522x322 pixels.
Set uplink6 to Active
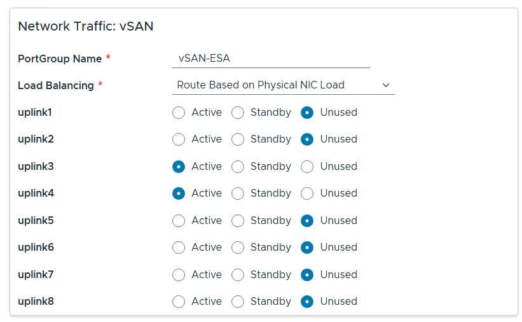pos(179,248)
